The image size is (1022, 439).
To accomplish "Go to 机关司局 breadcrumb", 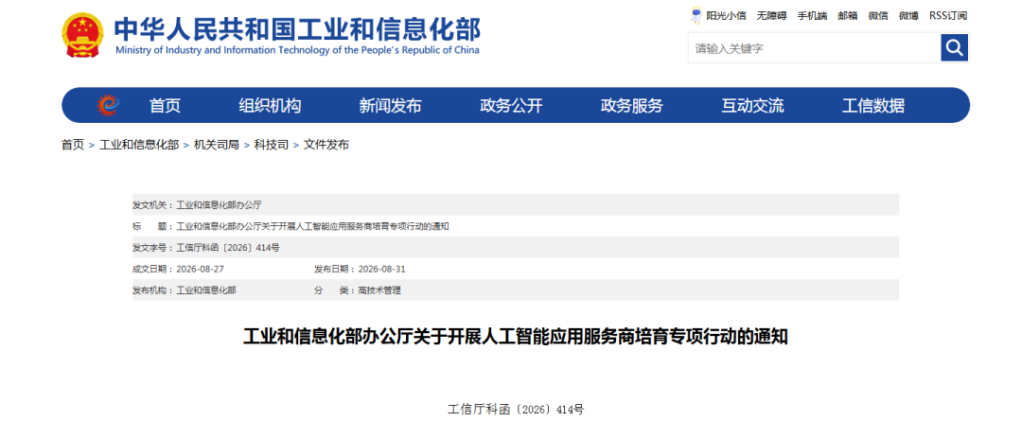I will tap(217, 145).
